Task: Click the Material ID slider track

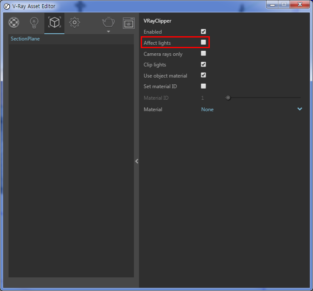Action: (263, 98)
